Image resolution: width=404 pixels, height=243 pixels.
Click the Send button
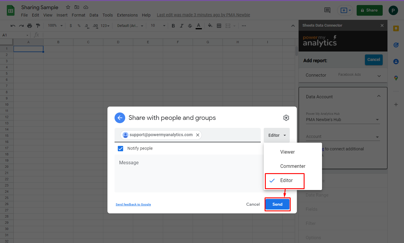(277, 204)
